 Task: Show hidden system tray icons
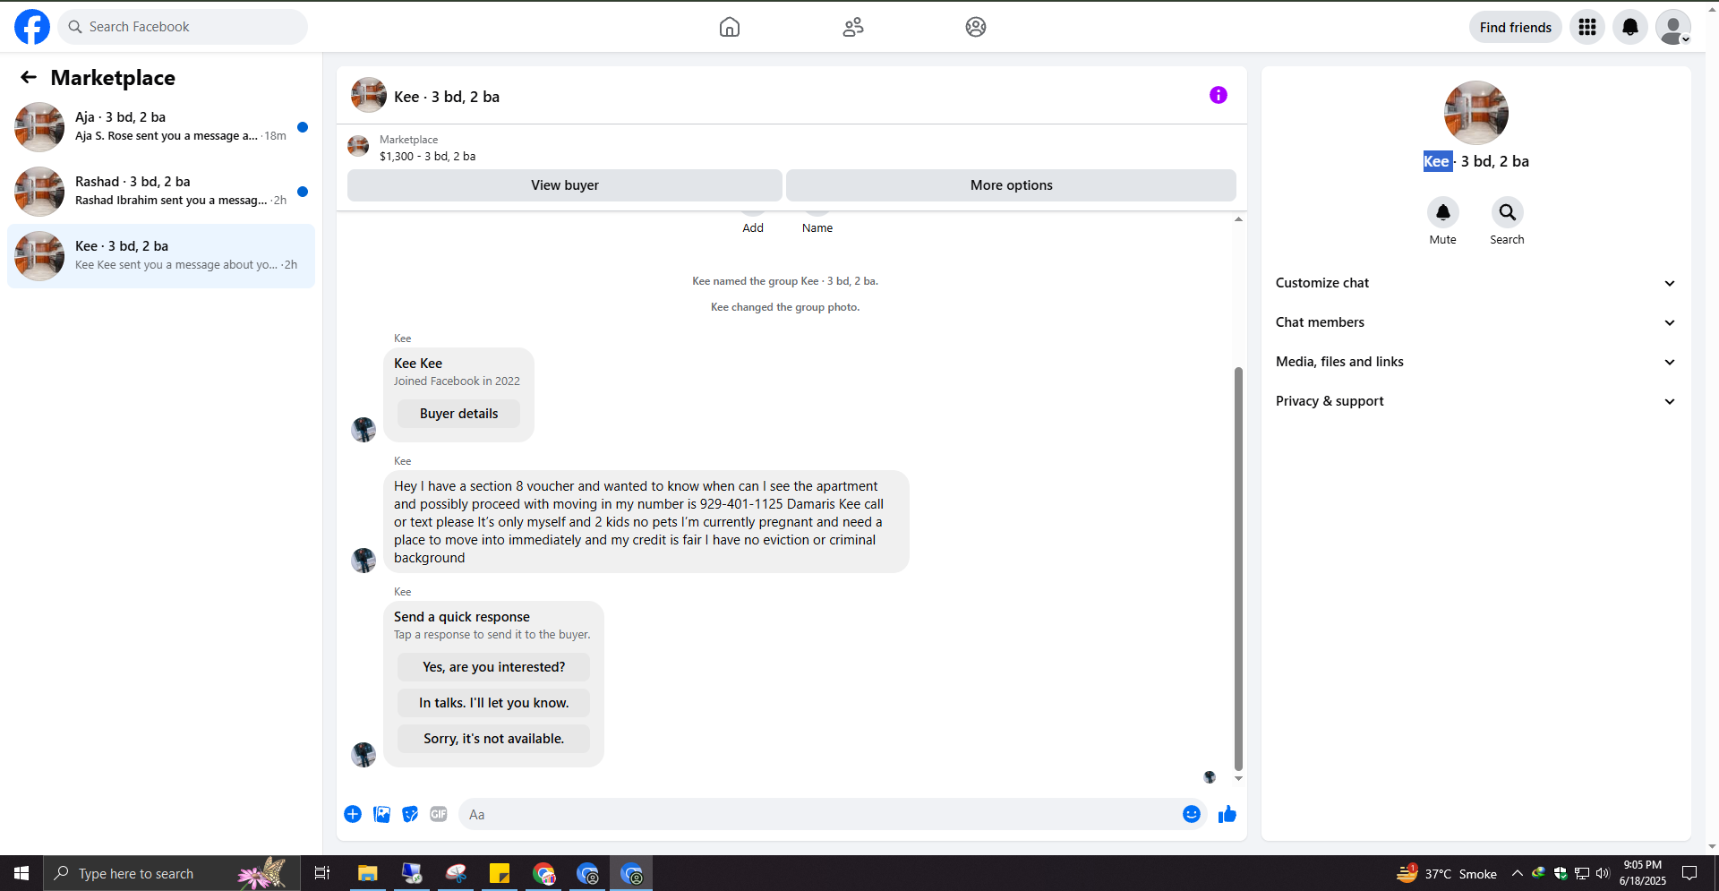click(1517, 873)
